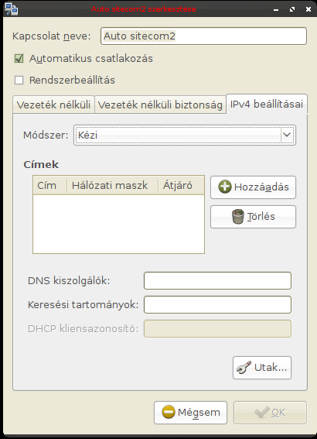This screenshot has height=439, width=317.
Task: Enable the Rendszerbeállítás checkbox
Action: (19, 80)
